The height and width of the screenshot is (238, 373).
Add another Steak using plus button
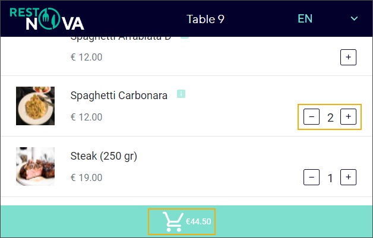click(x=348, y=177)
